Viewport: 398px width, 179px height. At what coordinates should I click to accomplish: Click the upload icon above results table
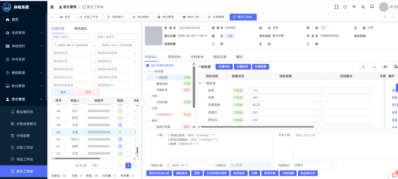(x=363, y=66)
